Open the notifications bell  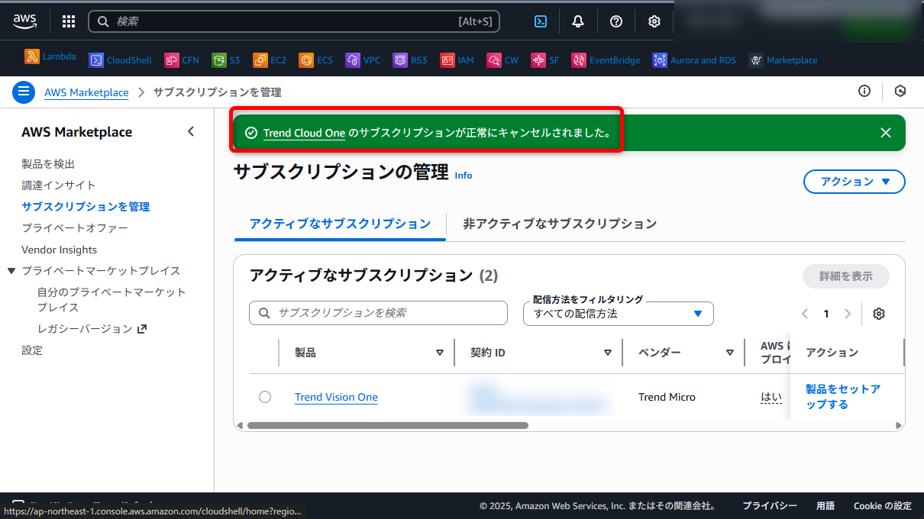[x=578, y=21]
